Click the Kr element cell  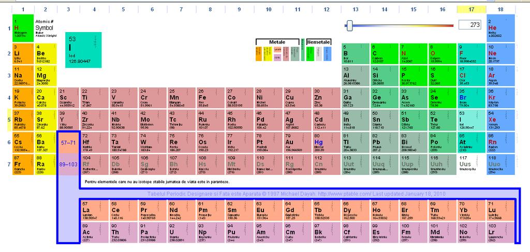pyautogui.click(x=500, y=98)
